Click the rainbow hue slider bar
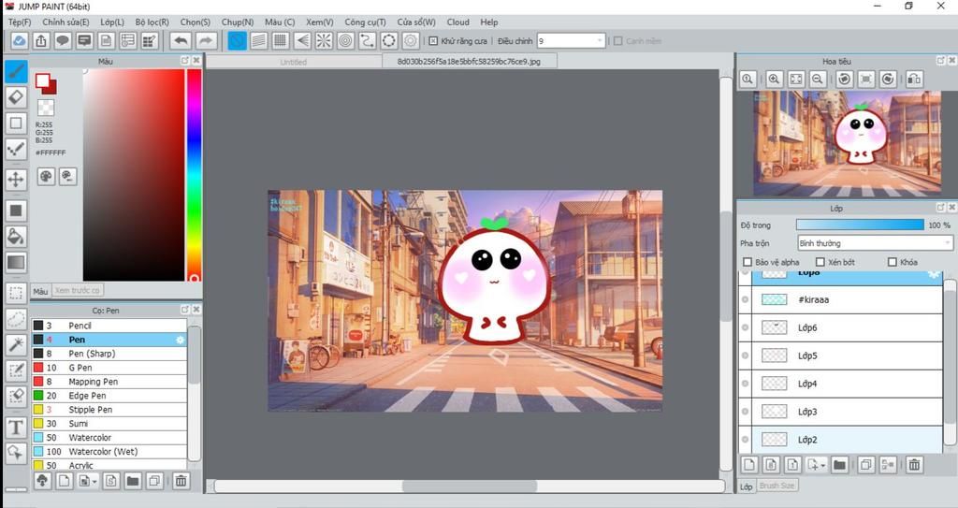Image resolution: width=958 pixels, height=508 pixels. tap(195, 175)
